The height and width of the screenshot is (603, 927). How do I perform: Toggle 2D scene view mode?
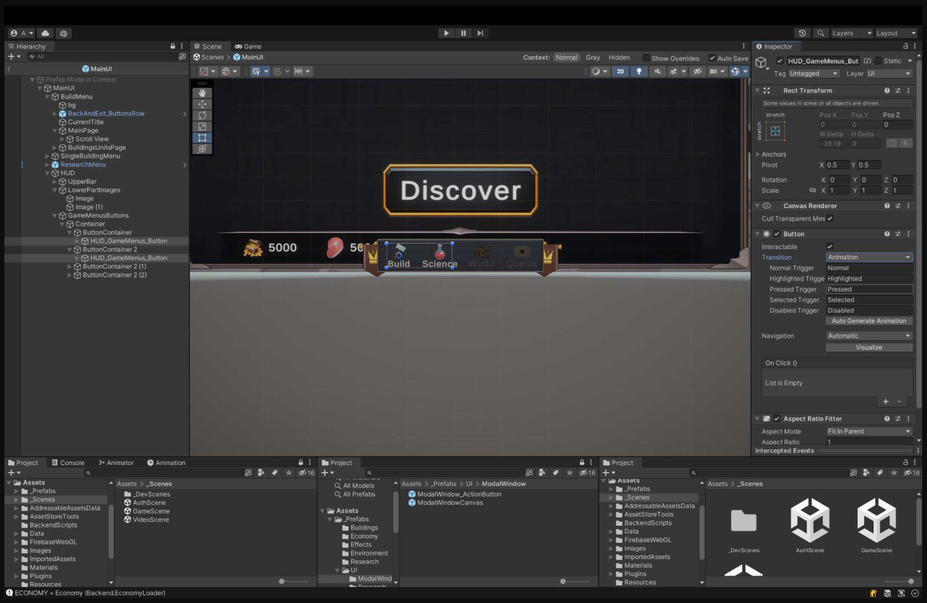coord(620,71)
